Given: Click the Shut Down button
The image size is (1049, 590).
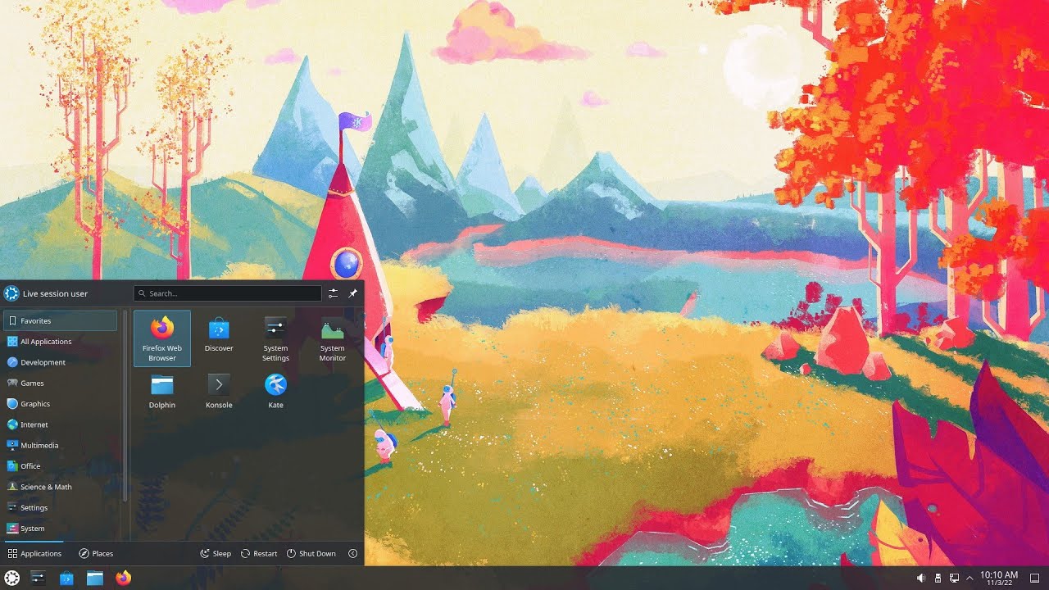Looking at the screenshot, I should [311, 553].
